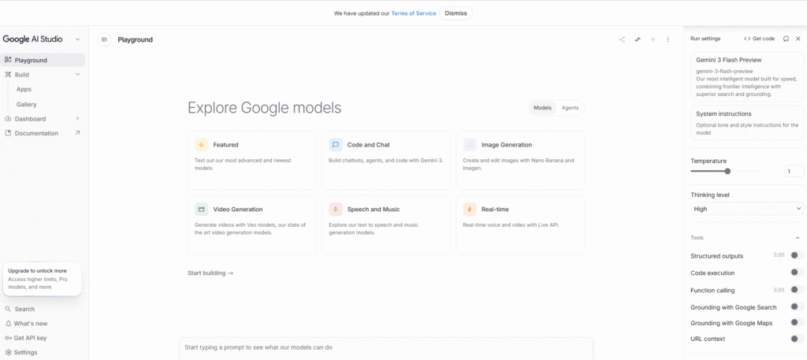Viewport: 807px width, 360px height.
Task: Click the share icon in the Playground header
Action: [x=622, y=39]
